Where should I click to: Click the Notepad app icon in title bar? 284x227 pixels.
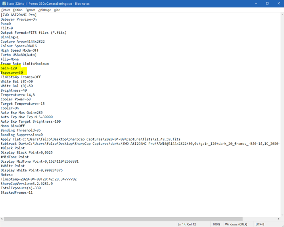click(4, 4)
